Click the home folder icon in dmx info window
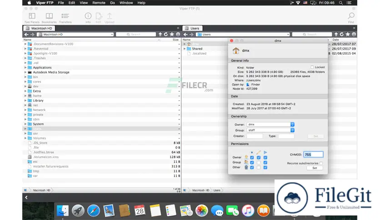Image resolution: width=380 pixels, height=220 pixels. (236, 50)
